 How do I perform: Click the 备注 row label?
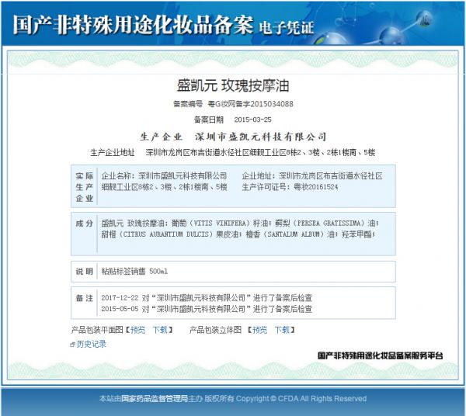click(x=84, y=298)
